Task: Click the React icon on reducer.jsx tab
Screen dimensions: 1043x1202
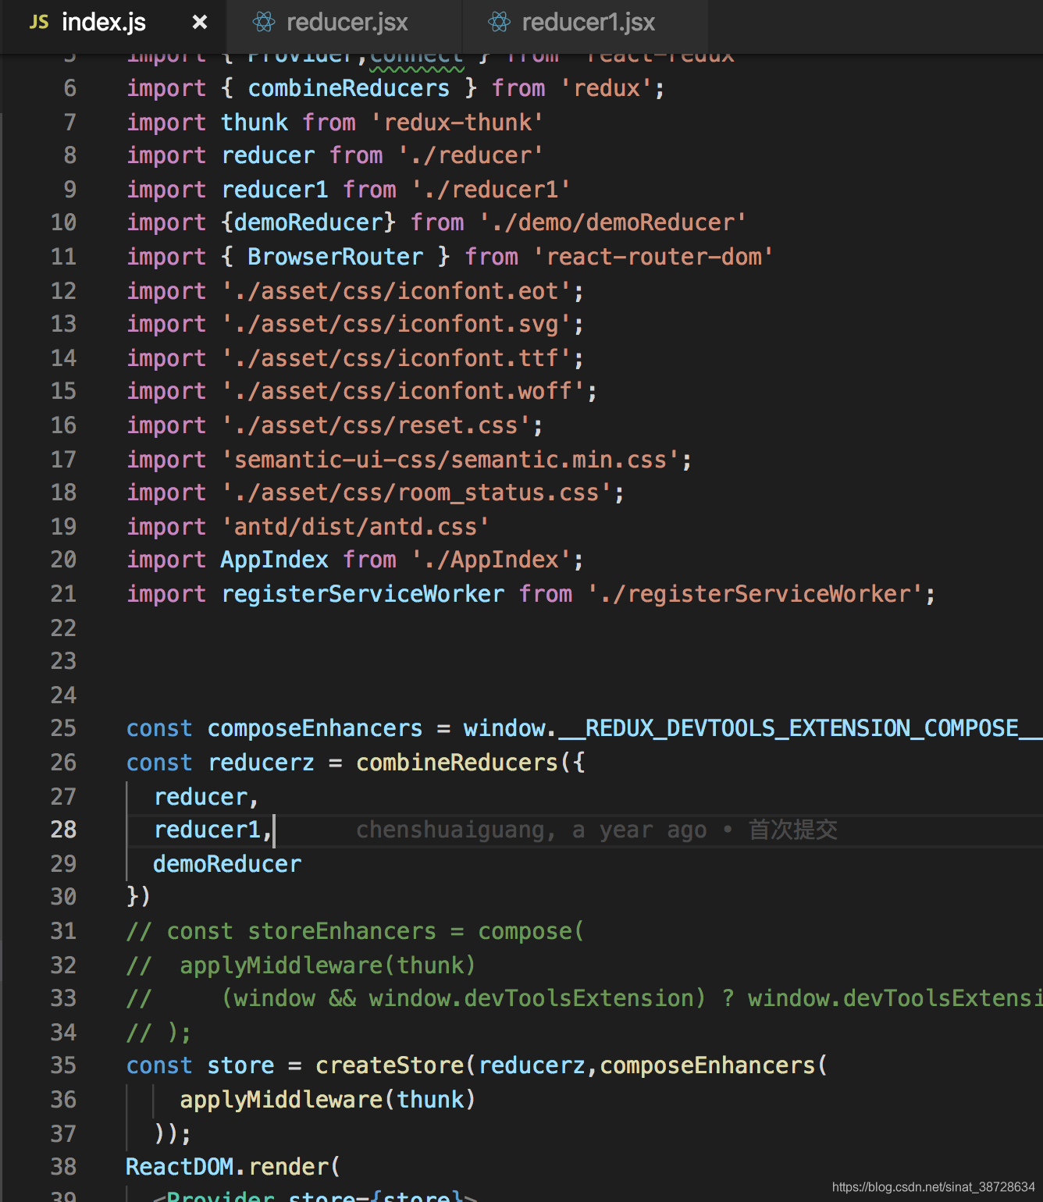Action: [265, 23]
